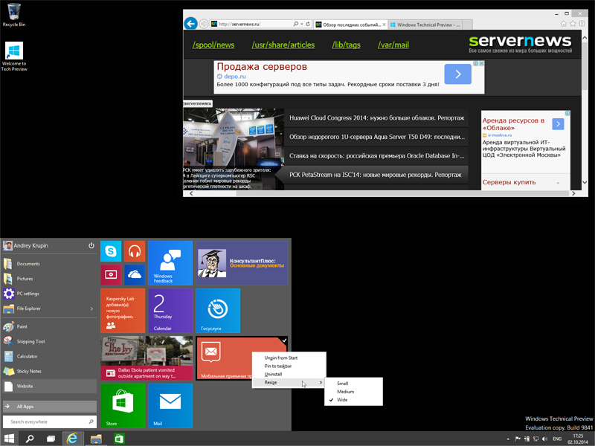Screen dimensions: 595x446
Task: Select the Small tile size option
Action: click(x=342, y=383)
